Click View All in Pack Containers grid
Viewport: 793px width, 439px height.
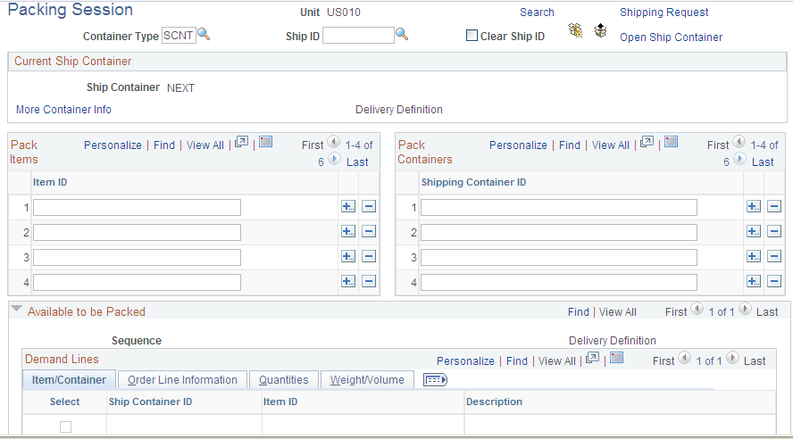(611, 145)
